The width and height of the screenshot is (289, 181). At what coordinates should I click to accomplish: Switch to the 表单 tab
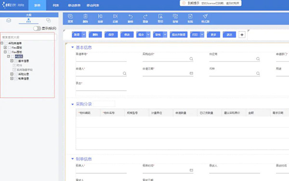point(37,5)
